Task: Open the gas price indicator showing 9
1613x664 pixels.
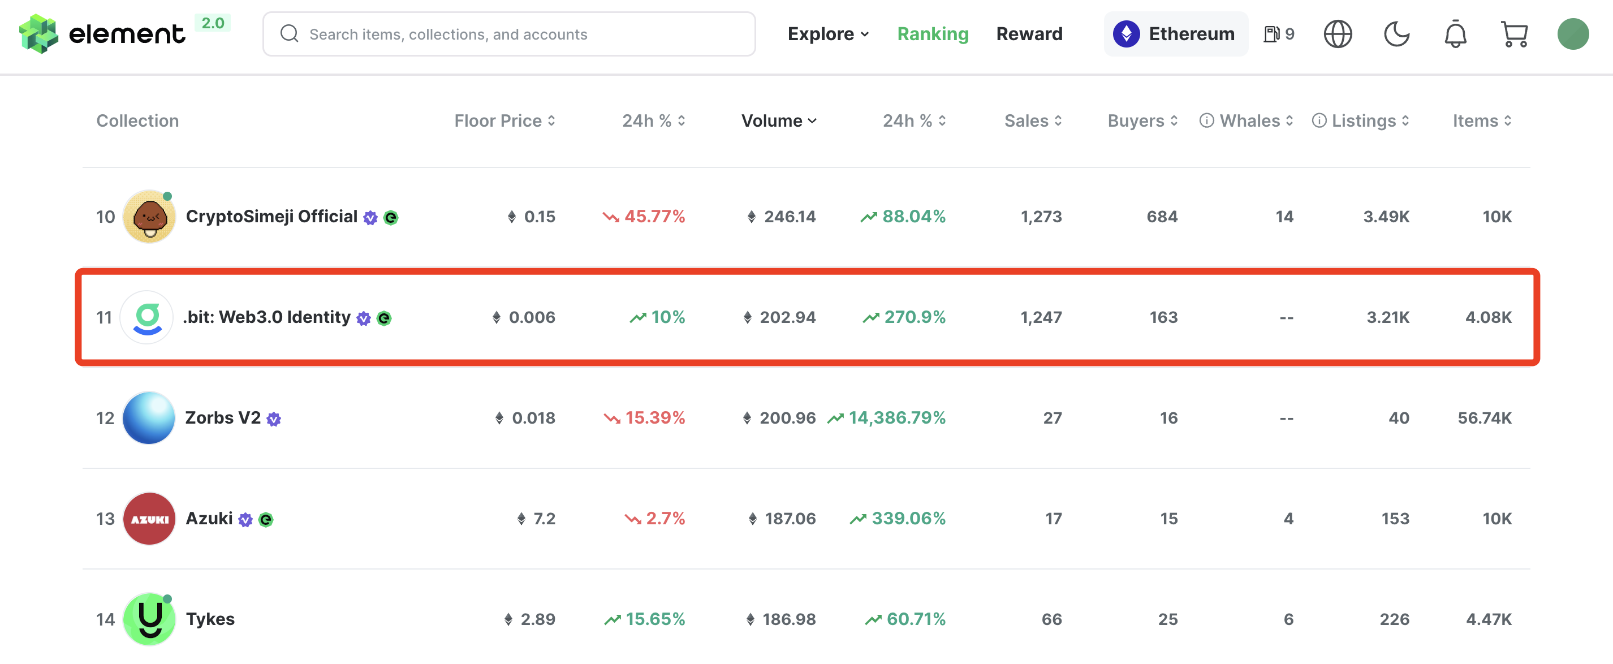Action: coord(1279,34)
